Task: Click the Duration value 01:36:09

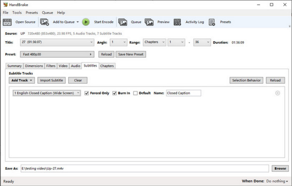Action: [238, 42]
